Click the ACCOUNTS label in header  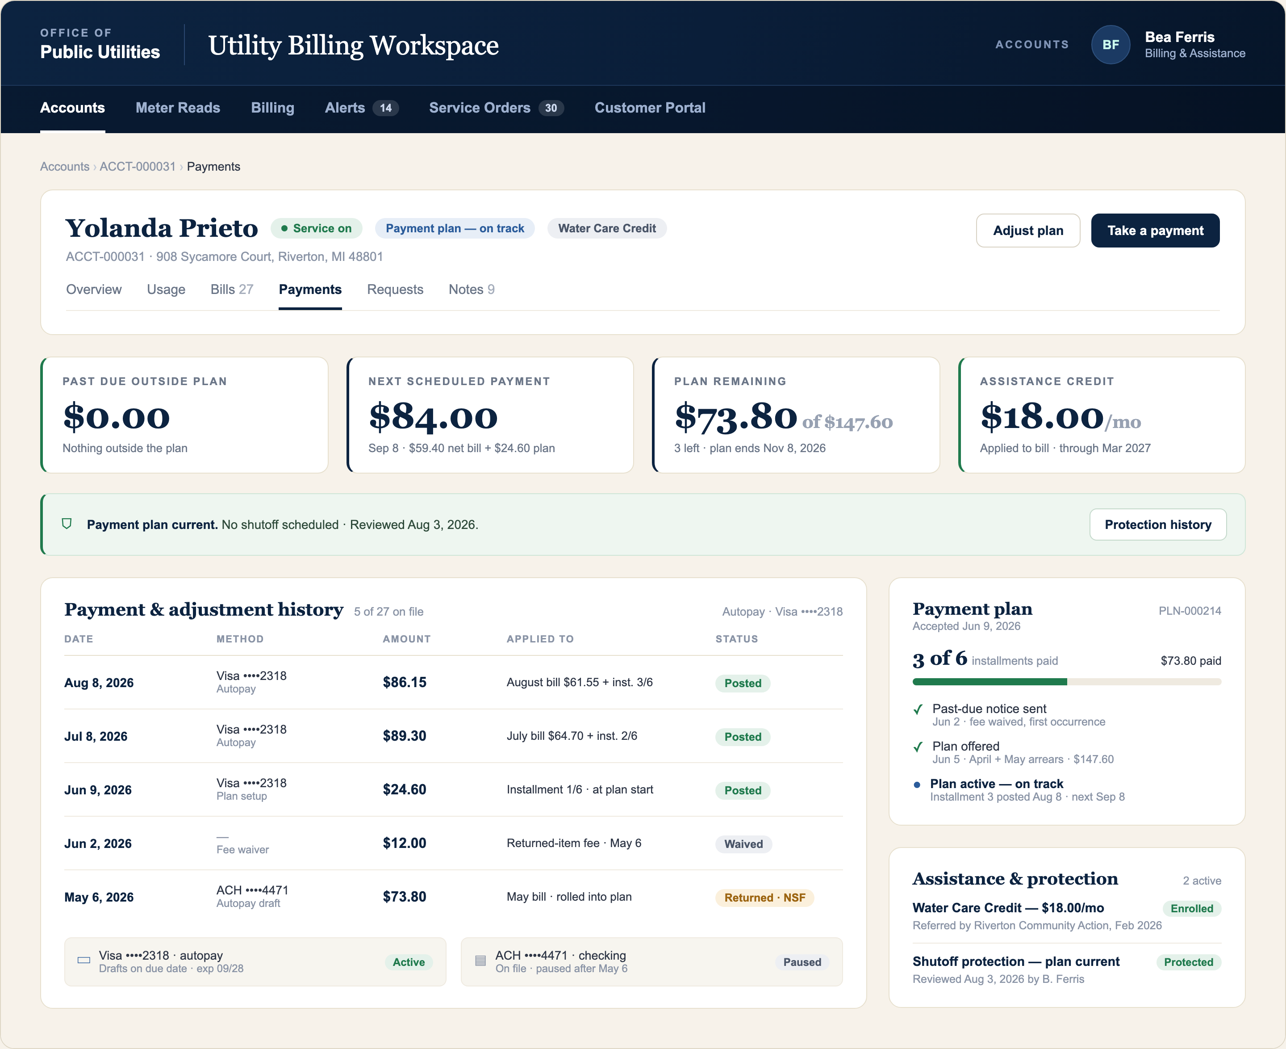pos(1032,45)
